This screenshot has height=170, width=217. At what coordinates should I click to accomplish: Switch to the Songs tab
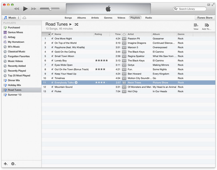point(68,18)
